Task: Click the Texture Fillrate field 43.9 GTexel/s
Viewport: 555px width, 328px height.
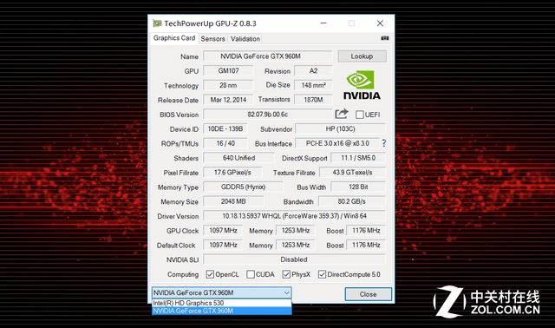Action: [352, 172]
